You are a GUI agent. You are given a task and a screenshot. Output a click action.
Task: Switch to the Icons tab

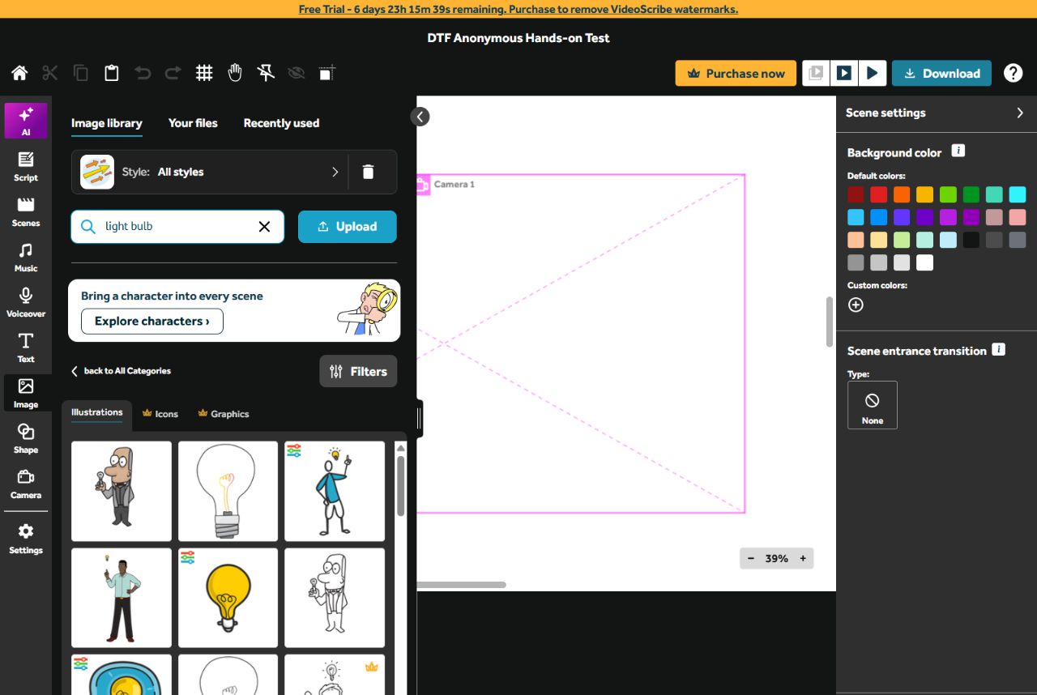pos(160,414)
